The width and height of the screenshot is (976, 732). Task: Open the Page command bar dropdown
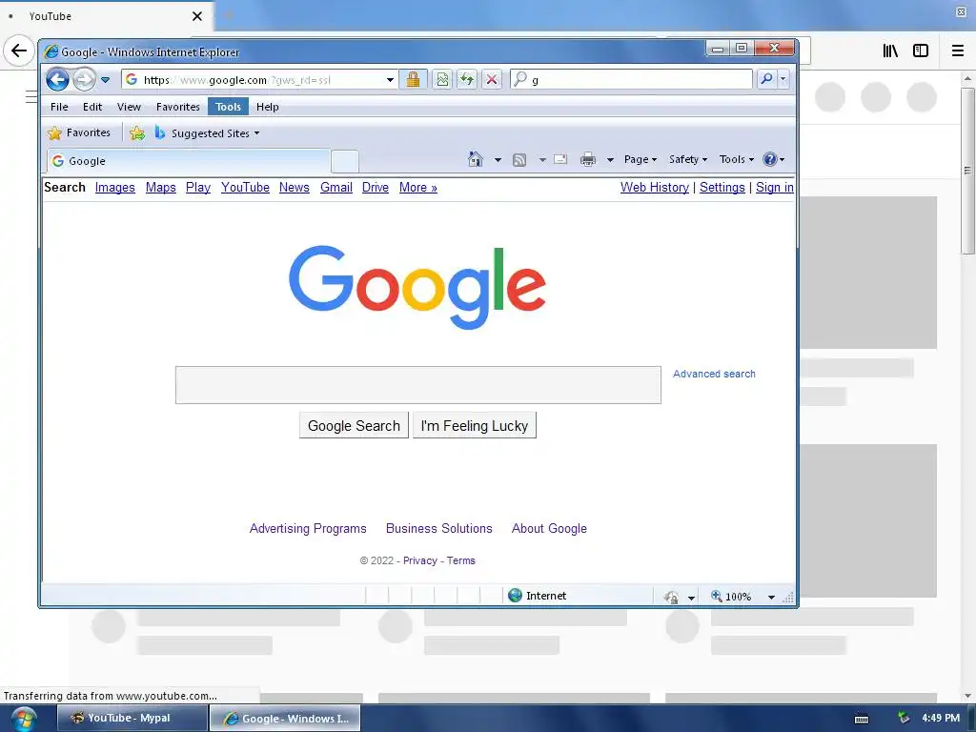pyautogui.click(x=640, y=159)
